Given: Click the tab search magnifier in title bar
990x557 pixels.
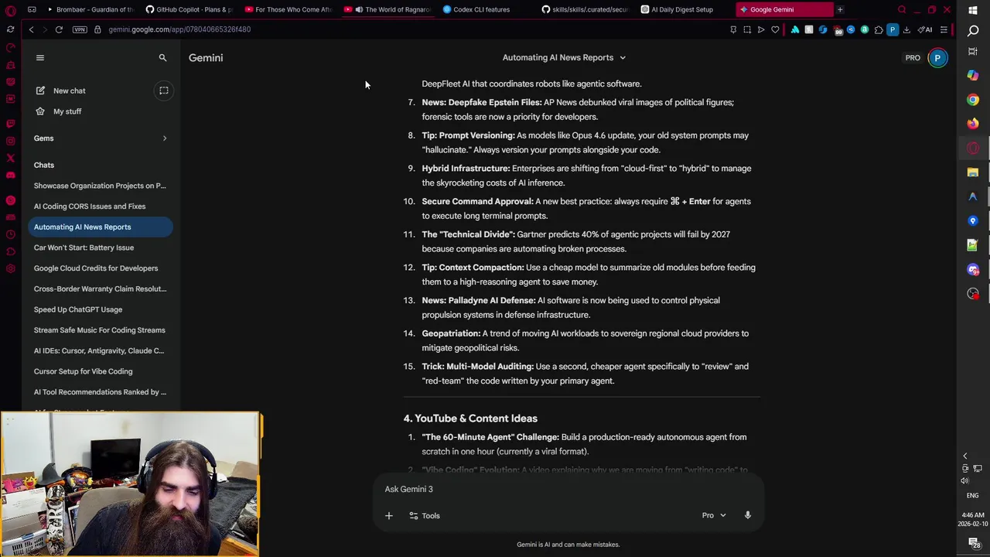Looking at the screenshot, I should click(902, 9).
